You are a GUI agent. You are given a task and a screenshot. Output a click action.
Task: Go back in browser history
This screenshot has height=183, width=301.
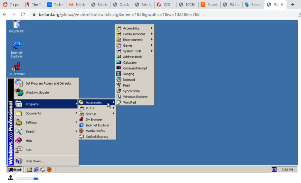tap(5, 15)
